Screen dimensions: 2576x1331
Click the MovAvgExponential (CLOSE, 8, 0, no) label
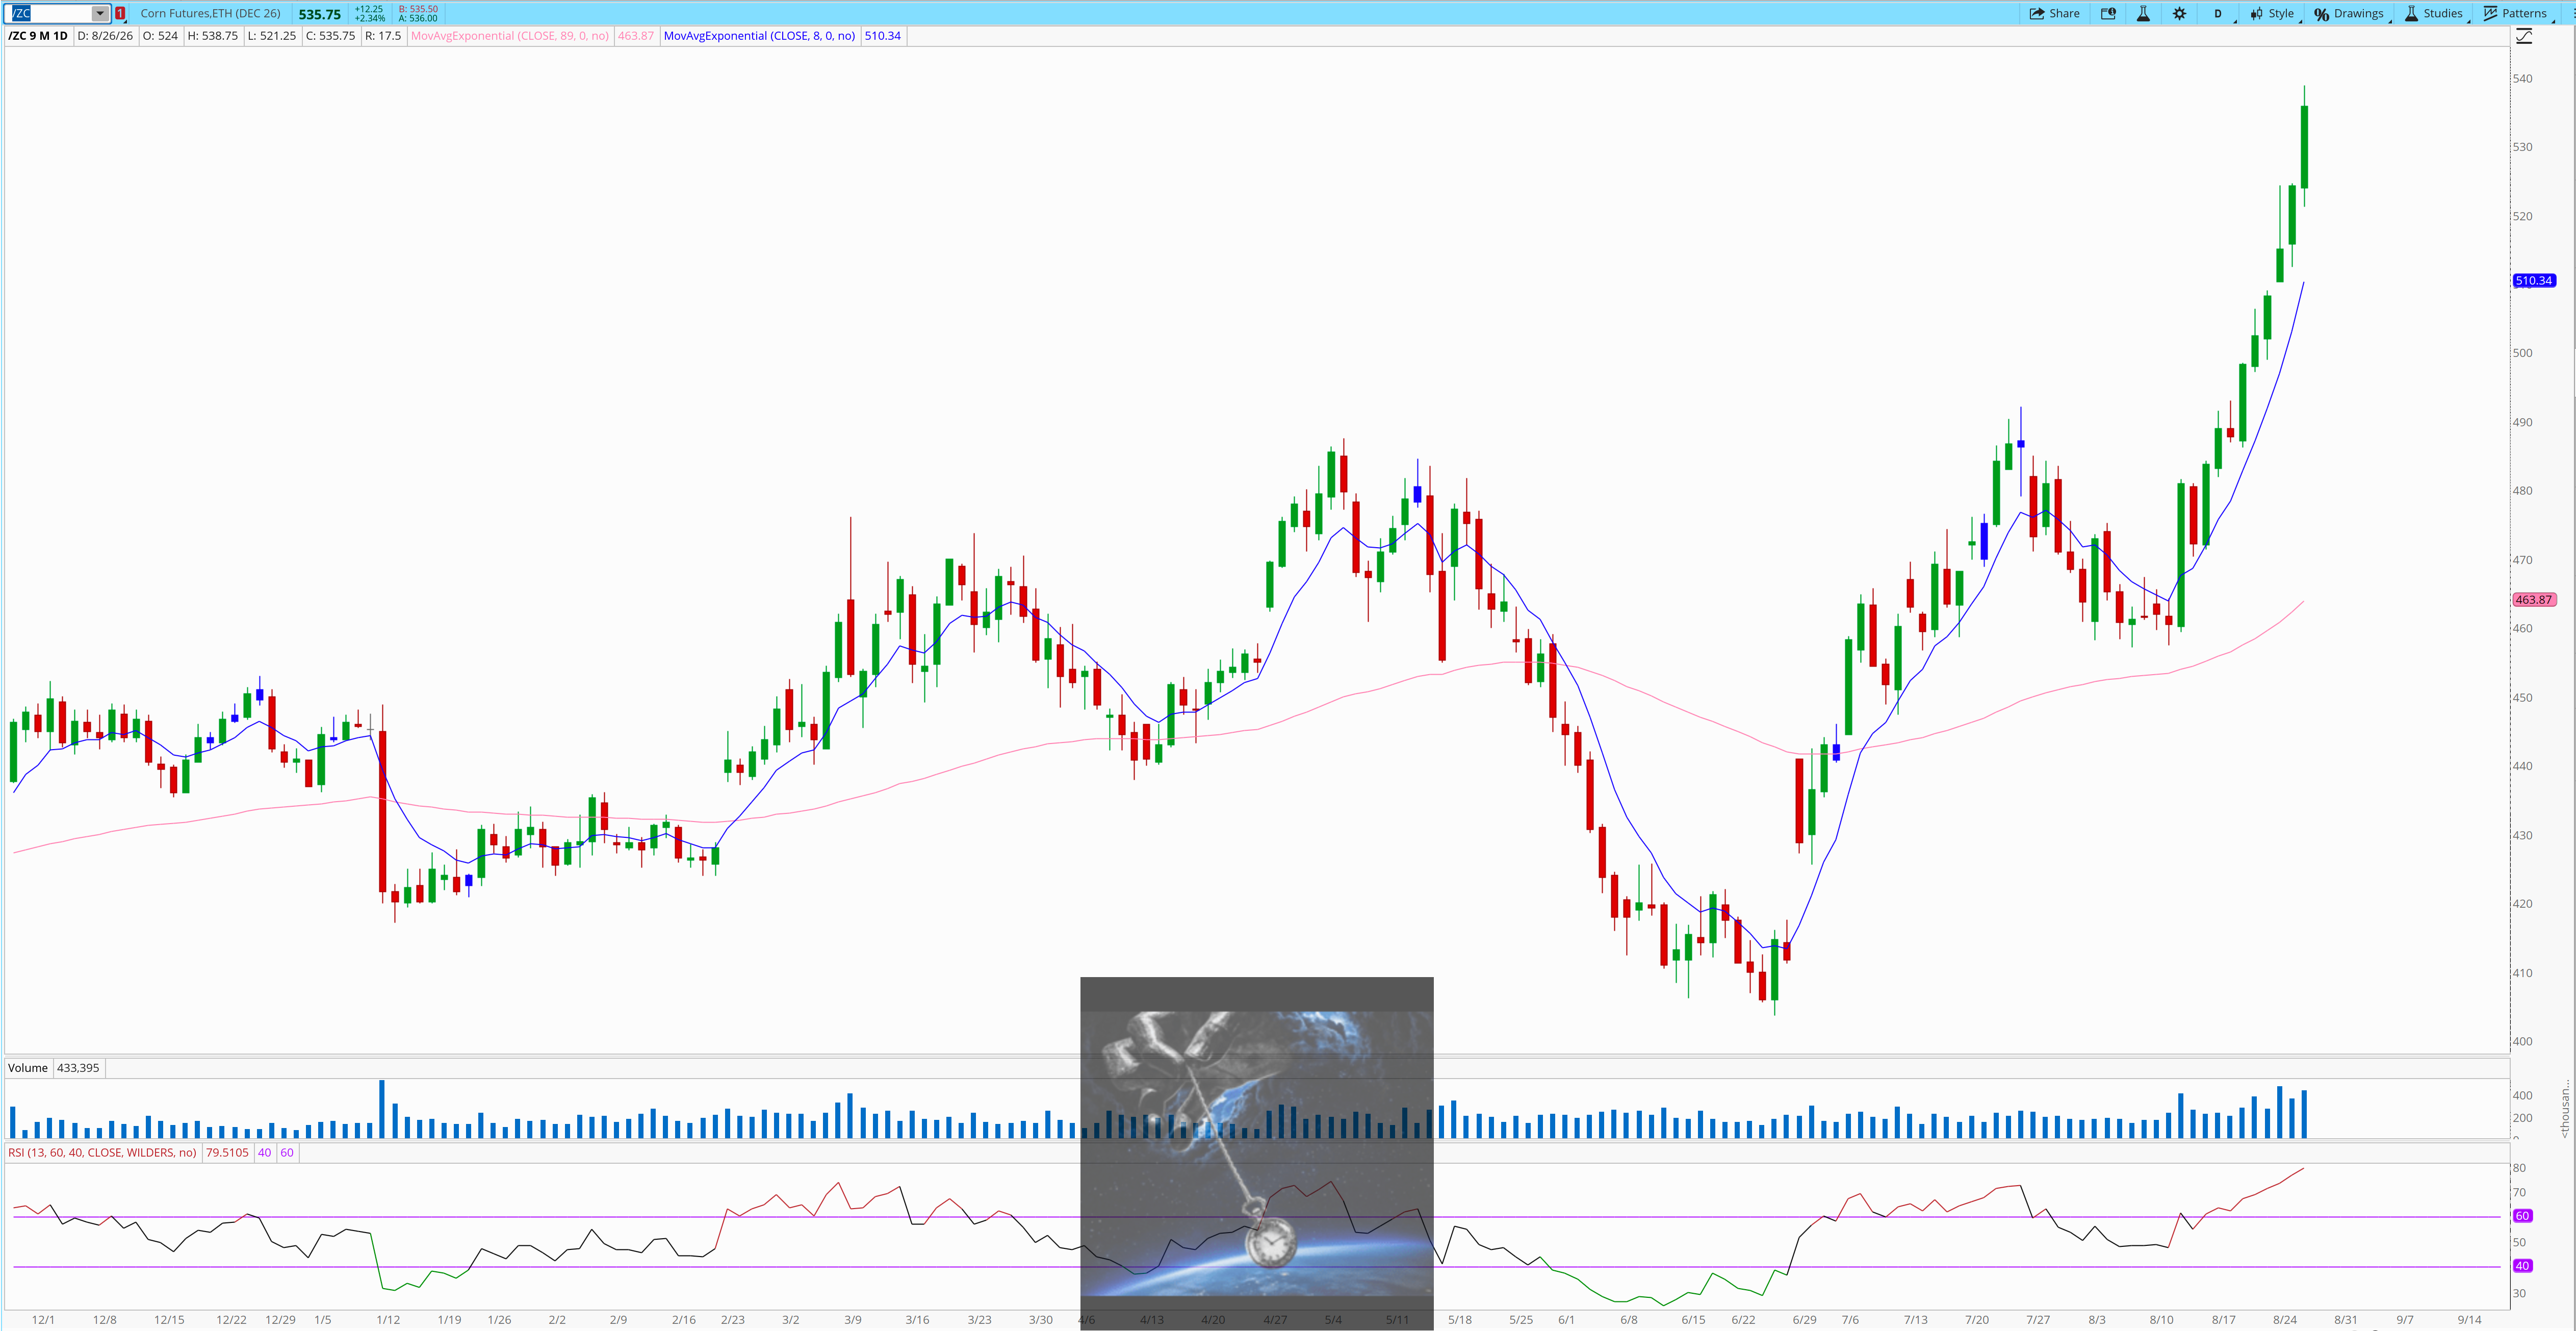[x=760, y=36]
